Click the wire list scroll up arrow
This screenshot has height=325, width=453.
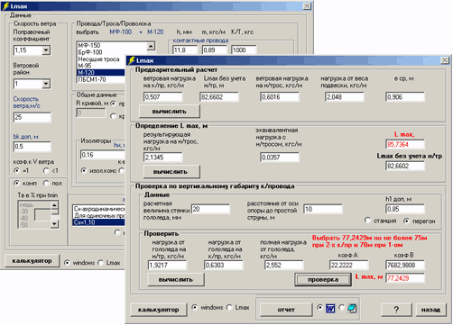point(151,46)
